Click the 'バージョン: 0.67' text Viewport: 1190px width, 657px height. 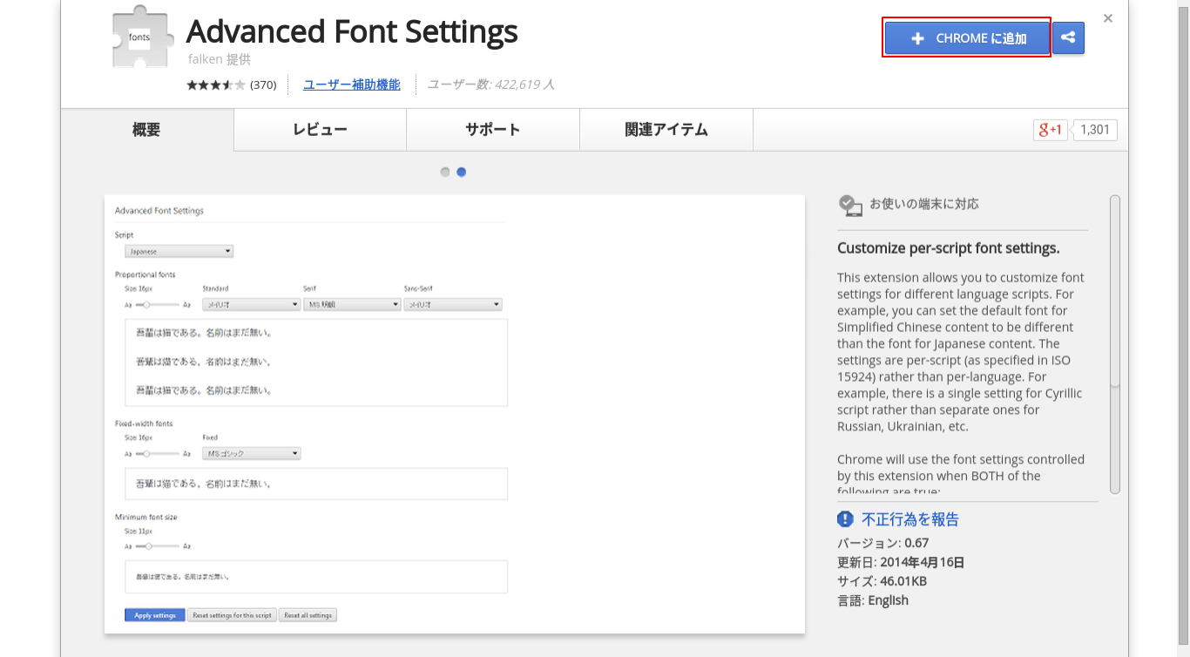pyautogui.click(x=883, y=543)
